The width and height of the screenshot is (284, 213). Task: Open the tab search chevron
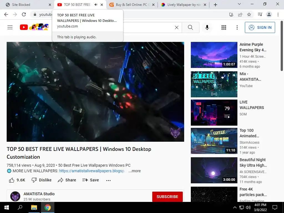(239, 4)
